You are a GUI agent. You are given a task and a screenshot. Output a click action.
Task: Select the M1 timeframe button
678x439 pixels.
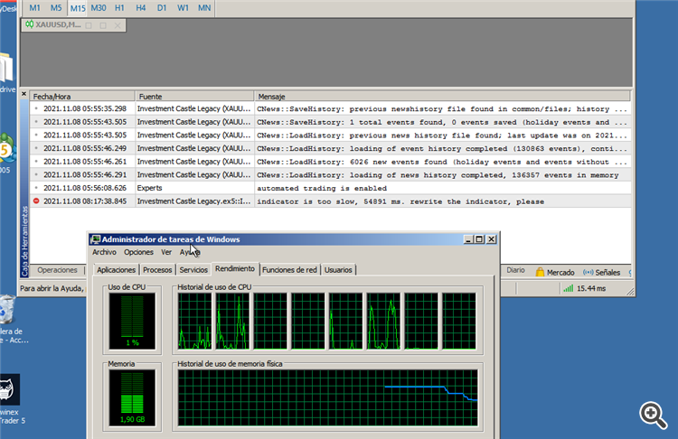tap(34, 7)
